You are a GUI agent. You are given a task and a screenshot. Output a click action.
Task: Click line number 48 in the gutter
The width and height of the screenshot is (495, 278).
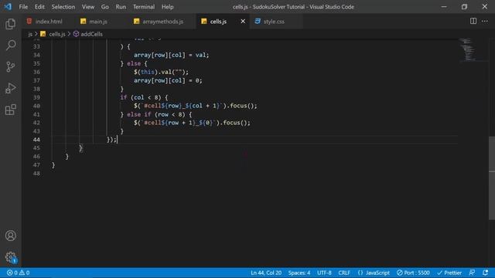point(36,173)
